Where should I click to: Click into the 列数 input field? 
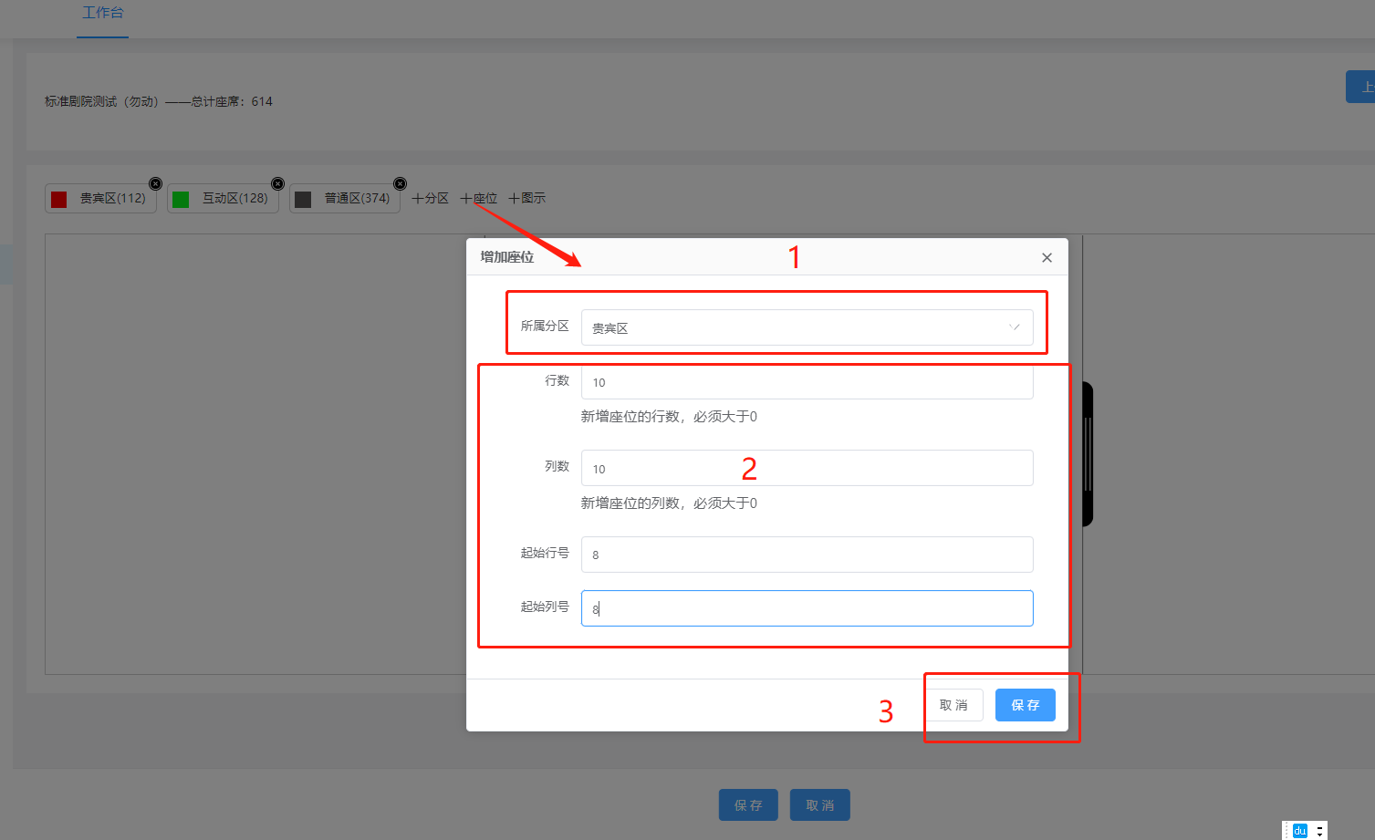pos(807,468)
